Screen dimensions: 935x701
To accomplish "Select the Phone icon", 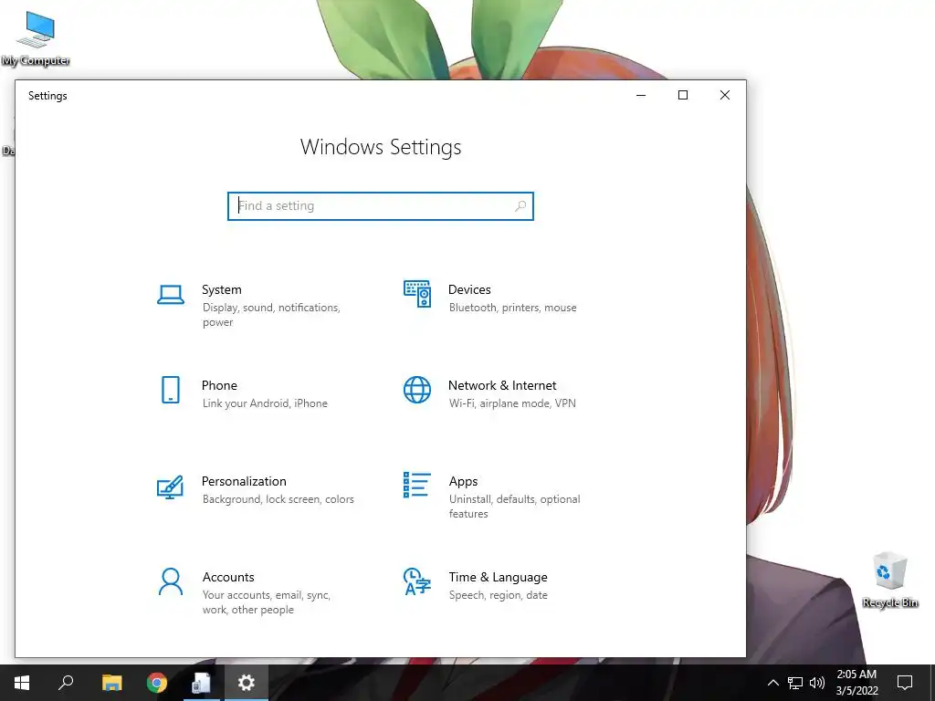I will (171, 390).
